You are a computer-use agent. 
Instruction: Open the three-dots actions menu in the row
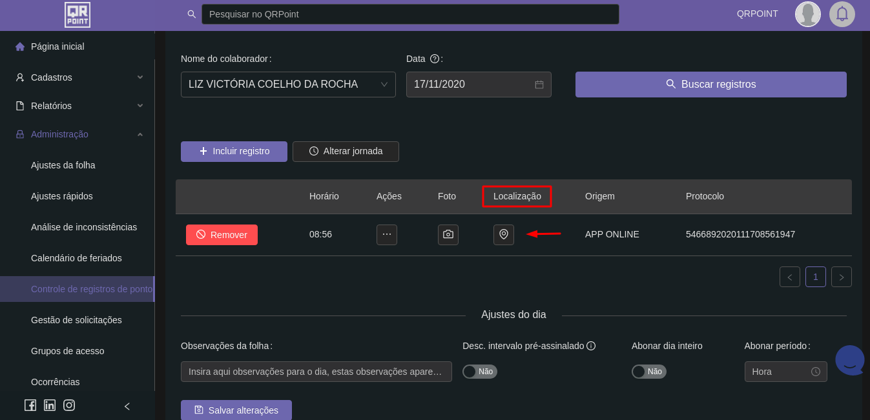pyautogui.click(x=387, y=234)
